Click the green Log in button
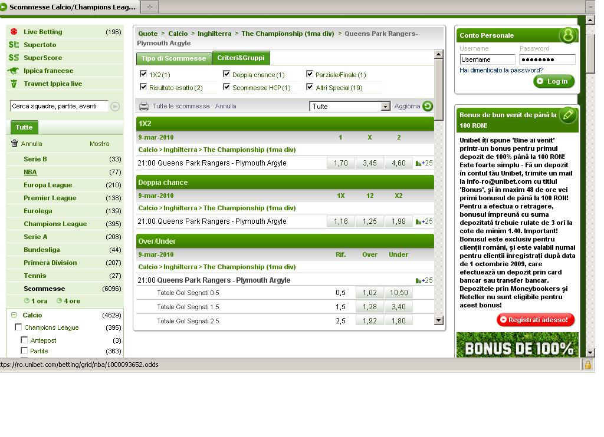Screen dimensions: 604x437 (x=554, y=81)
